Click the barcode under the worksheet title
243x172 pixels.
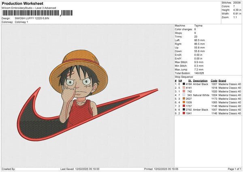pyautogui.click(x=37, y=13)
